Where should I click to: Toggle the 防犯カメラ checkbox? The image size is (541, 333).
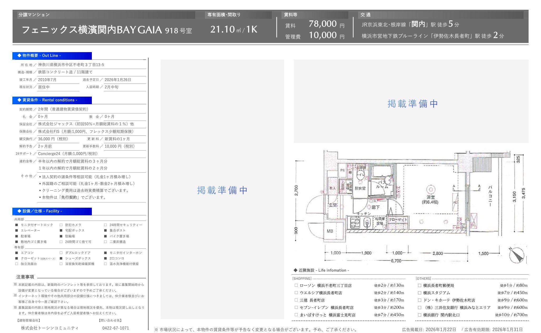coord(61,225)
